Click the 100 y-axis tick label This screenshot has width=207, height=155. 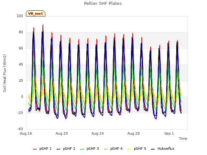coord(20,16)
